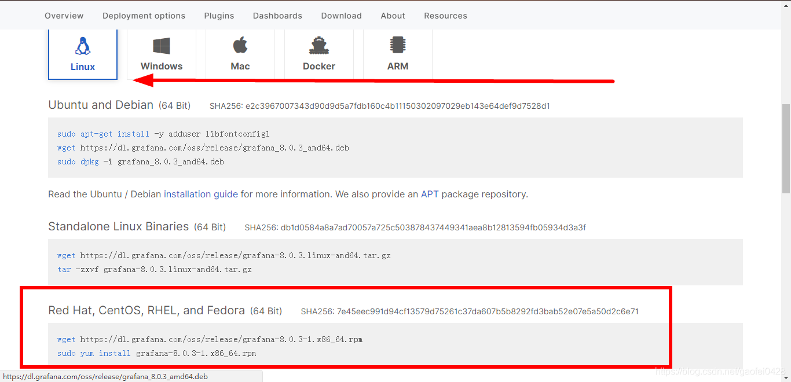
Task: Switch to the Linux tab label
Action: pyautogui.click(x=83, y=67)
